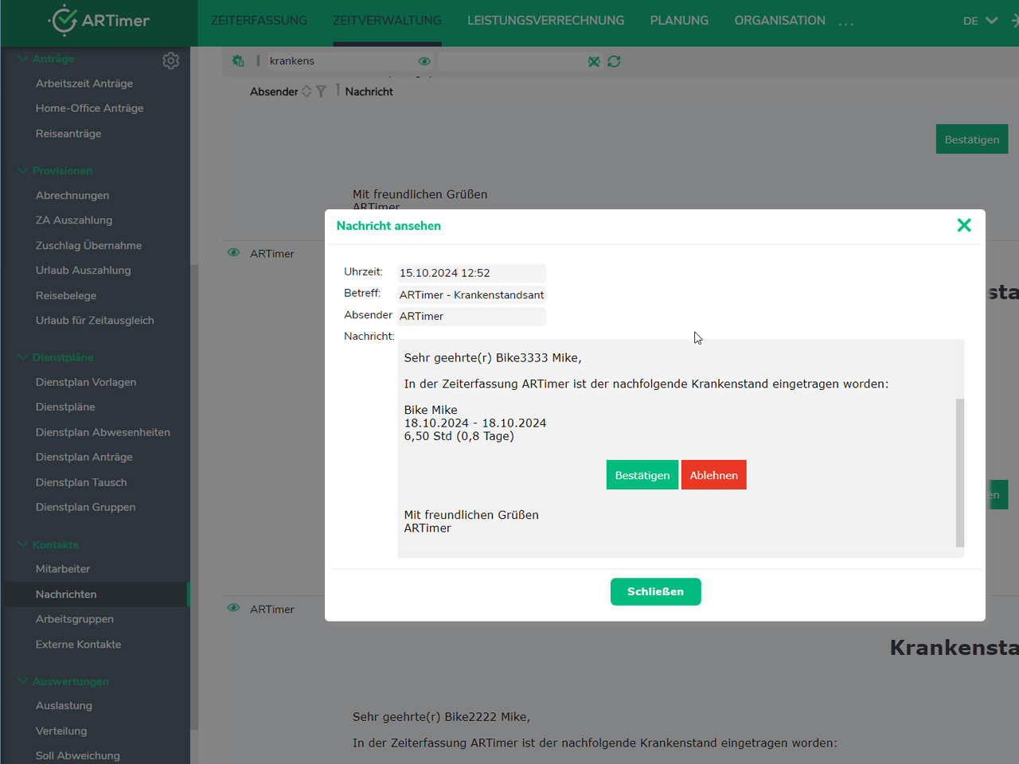Sort by Absender column arrows
This screenshot has width=1019, height=764.
pos(306,92)
